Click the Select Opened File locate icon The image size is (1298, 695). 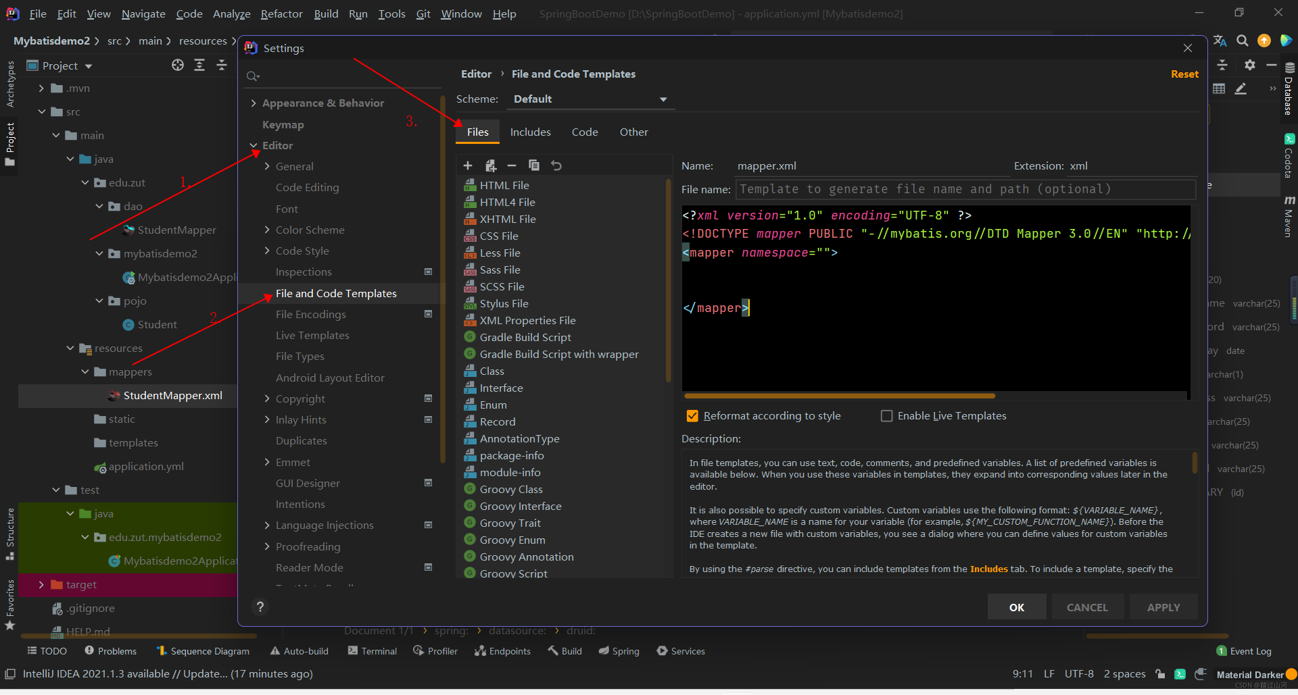[178, 65]
